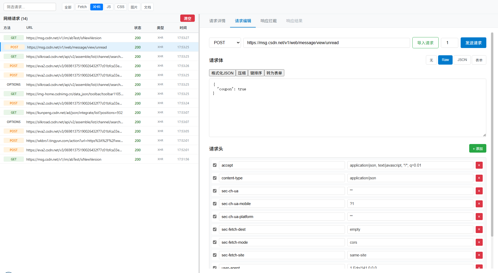The width and height of the screenshot is (498, 273).
Task: Click the 方法 column header
Action: pos(7,28)
